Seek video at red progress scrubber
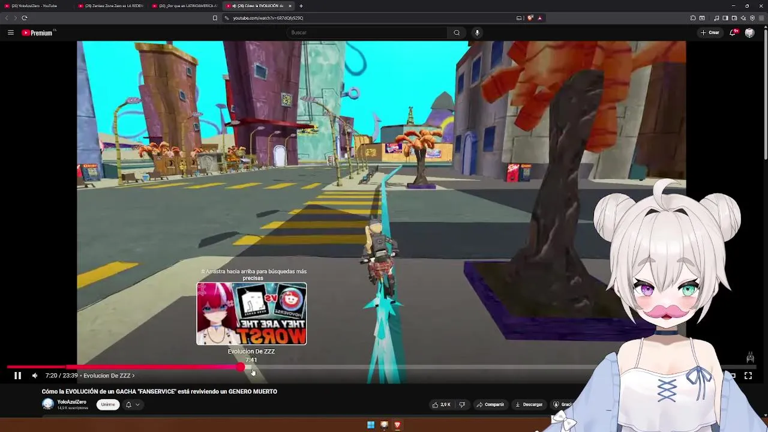 [x=241, y=367]
